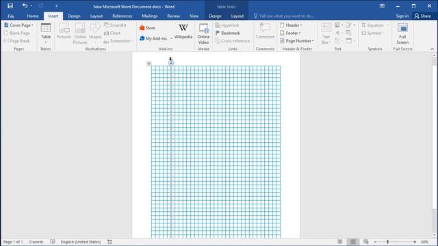The width and height of the screenshot is (438, 246).
Task: Open the Office Store add-ins
Action: (x=147, y=28)
